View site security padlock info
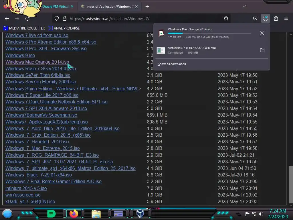This screenshot has height=220, width=293. click(x=65, y=19)
